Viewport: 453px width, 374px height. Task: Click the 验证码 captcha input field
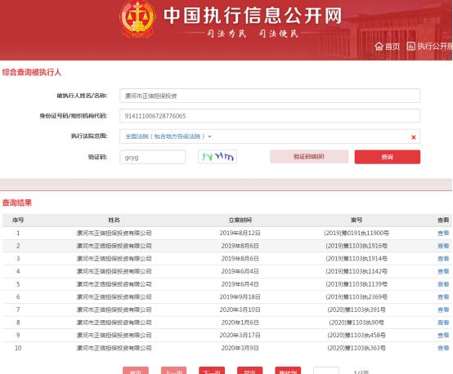click(x=153, y=157)
